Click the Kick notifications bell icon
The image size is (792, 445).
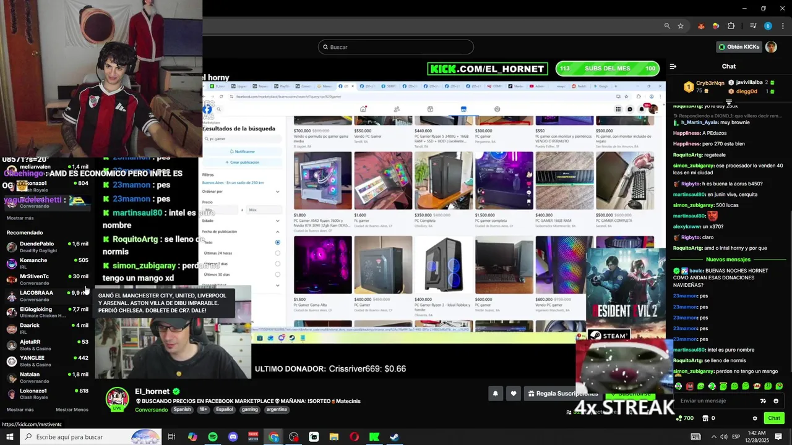[495, 394]
